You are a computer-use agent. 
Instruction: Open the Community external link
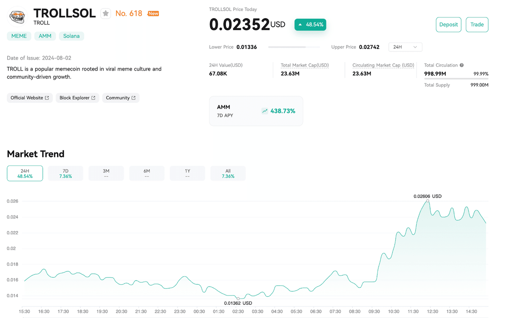tap(121, 98)
